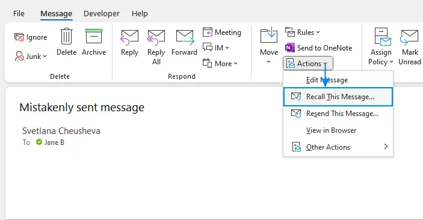
Task: Select Edit Message from the Actions menu
Action: [338, 80]
